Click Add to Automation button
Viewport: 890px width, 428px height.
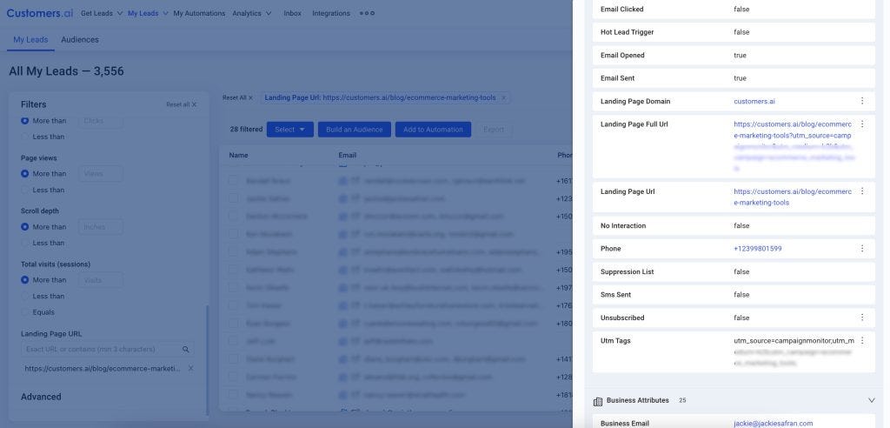[x=433, y=130]
